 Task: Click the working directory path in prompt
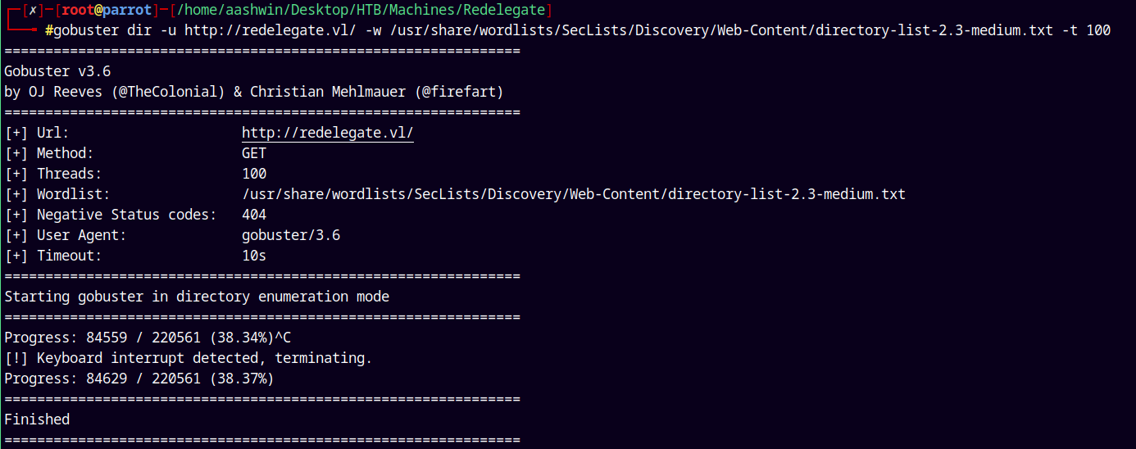pyautogui.click(x=361, y=10)
